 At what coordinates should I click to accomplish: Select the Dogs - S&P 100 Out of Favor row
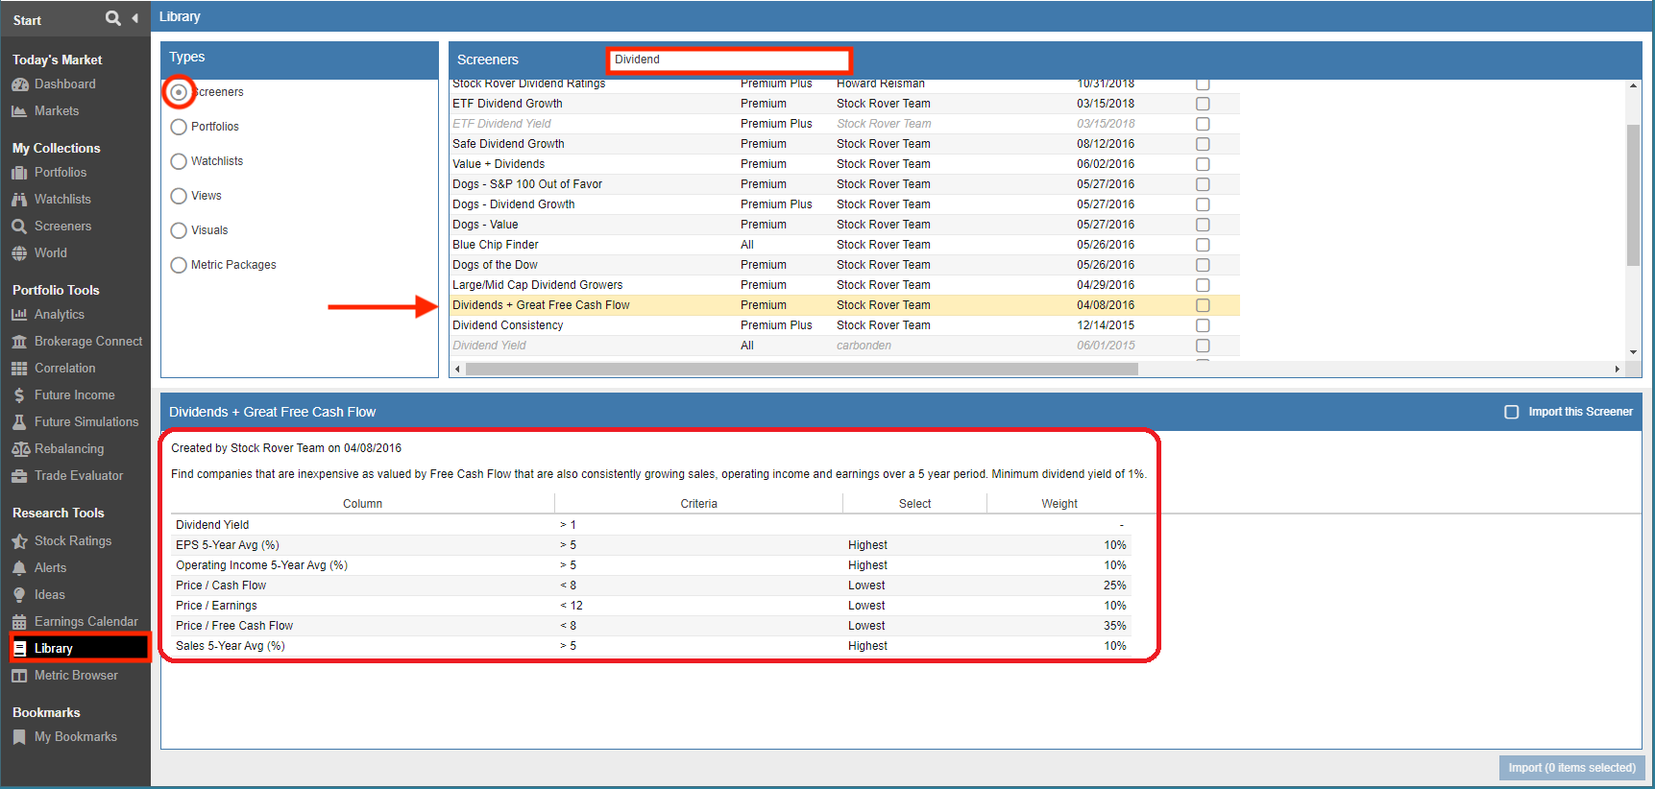[844, 184]
